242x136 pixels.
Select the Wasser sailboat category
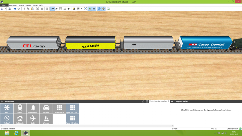pyautogui.click(x=46, y=119)
